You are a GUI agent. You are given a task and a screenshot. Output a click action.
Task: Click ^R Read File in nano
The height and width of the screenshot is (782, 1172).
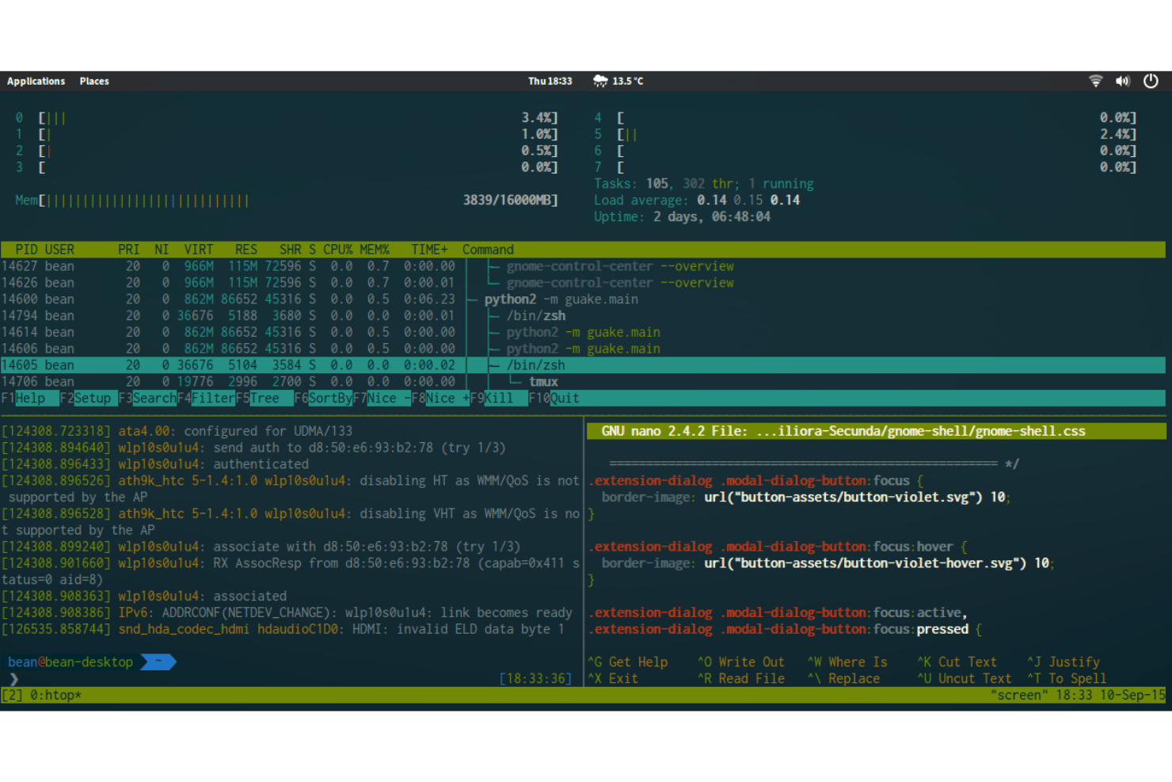[x=741, y=679]
